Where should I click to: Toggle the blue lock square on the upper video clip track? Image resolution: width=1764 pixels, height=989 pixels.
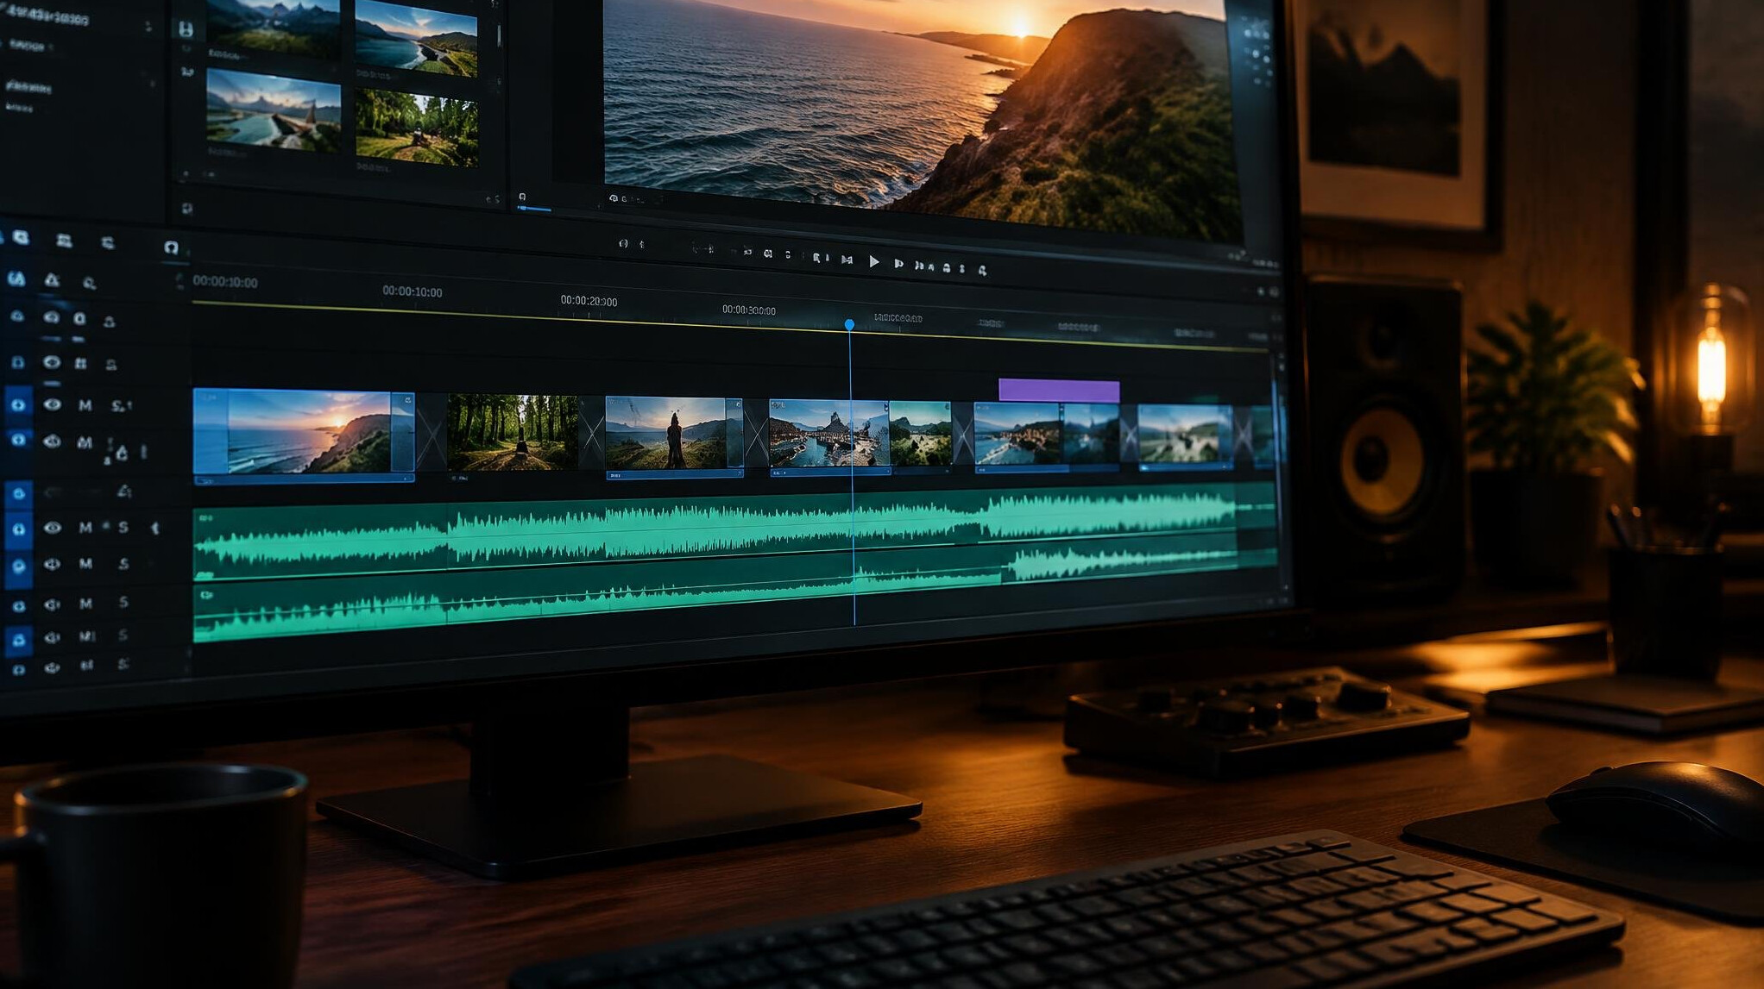[18, 404]
